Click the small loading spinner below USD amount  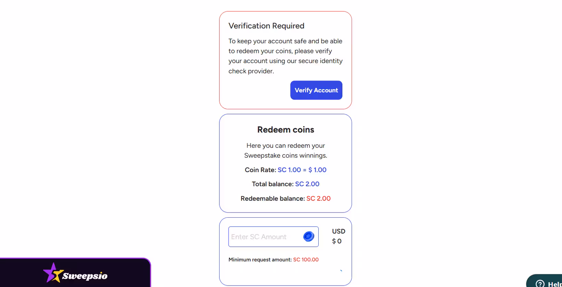(341, 271)
